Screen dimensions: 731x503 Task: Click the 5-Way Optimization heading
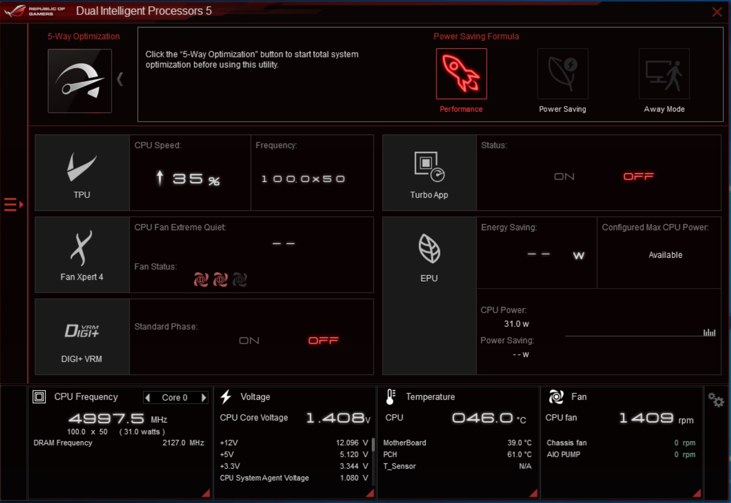click(x=84, y=36)
